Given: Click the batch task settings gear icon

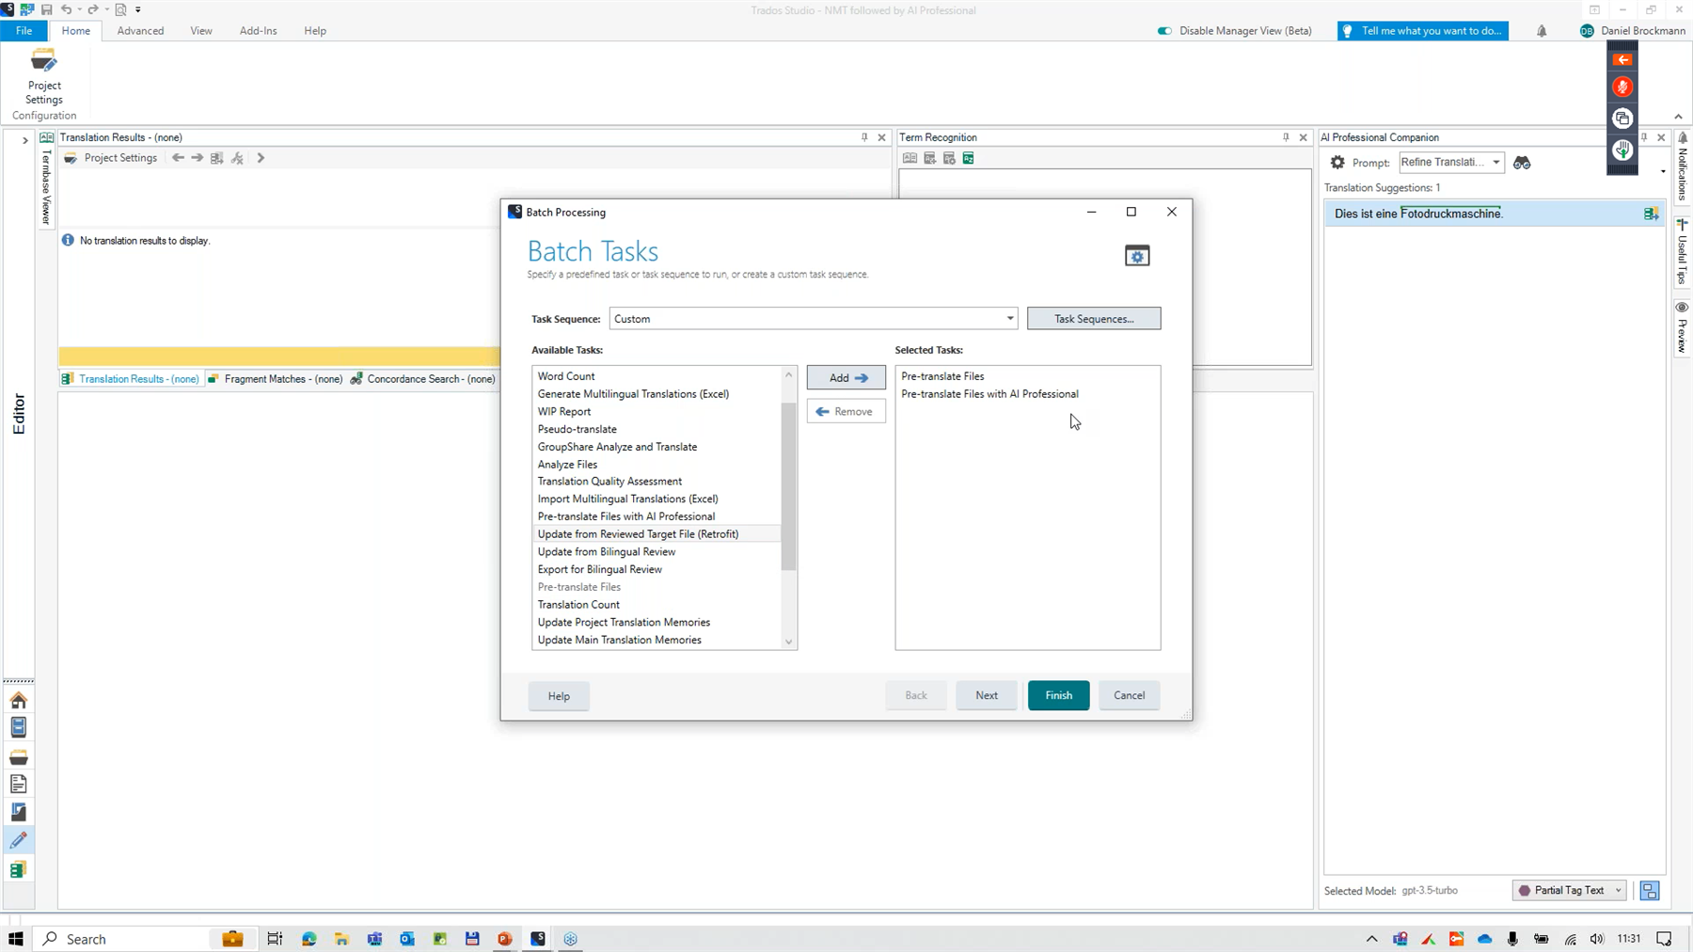Looking at the screenshot, I should coord(1137,256).
